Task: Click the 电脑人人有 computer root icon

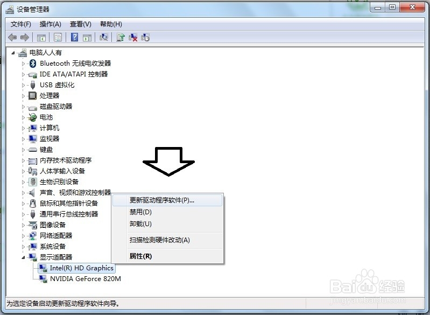Action: click(23, 53)
